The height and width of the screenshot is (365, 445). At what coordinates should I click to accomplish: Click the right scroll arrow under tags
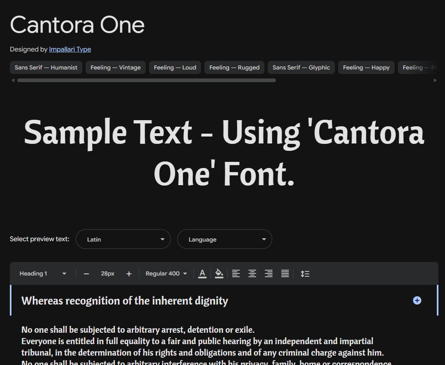435,81
